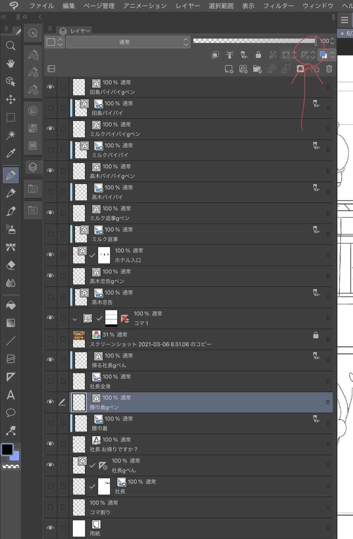
Task: Click the transparent color swatch
Action: coord(11,467)
